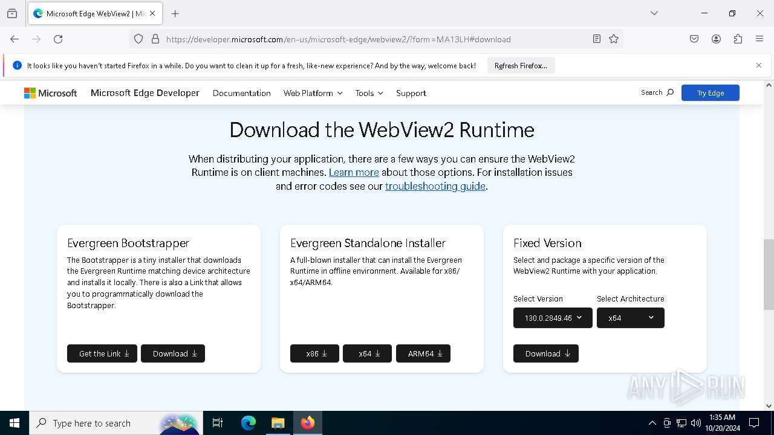The height and width of the screenshot is (435, 774).
Task: Expand the Web Platform menu
Action: coord(313,93)
